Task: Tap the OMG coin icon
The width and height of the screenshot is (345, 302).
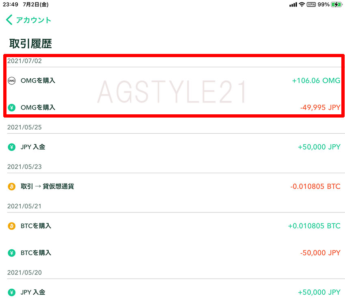Action: (12, 81)
